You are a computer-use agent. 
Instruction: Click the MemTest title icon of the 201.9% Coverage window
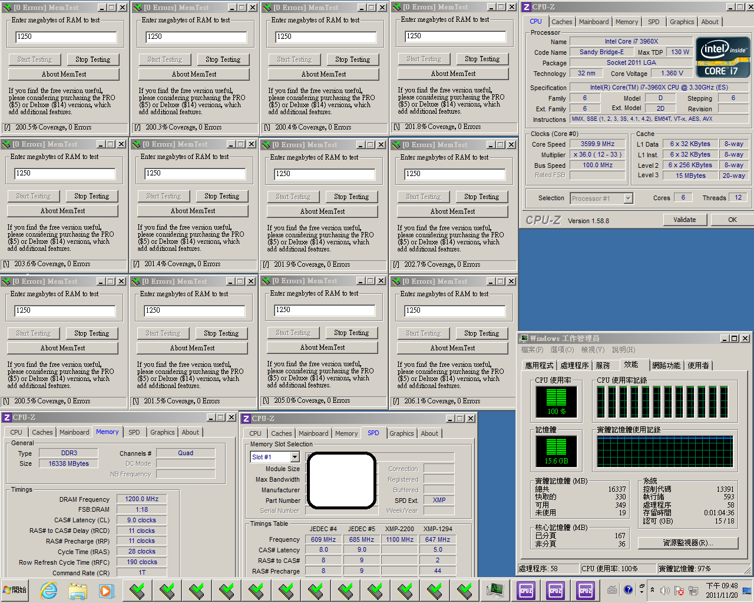click(x=266, y=145)
